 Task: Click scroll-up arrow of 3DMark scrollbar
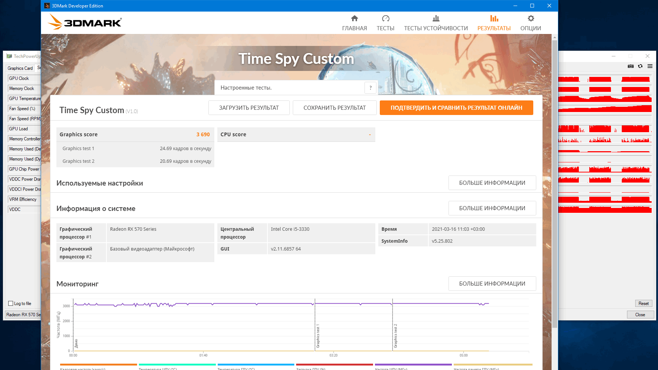(x=555, y=37)
